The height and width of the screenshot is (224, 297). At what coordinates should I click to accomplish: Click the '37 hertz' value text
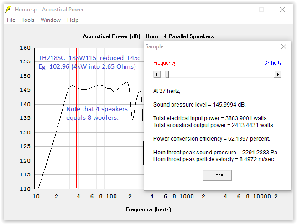click(x=273, y=63)
